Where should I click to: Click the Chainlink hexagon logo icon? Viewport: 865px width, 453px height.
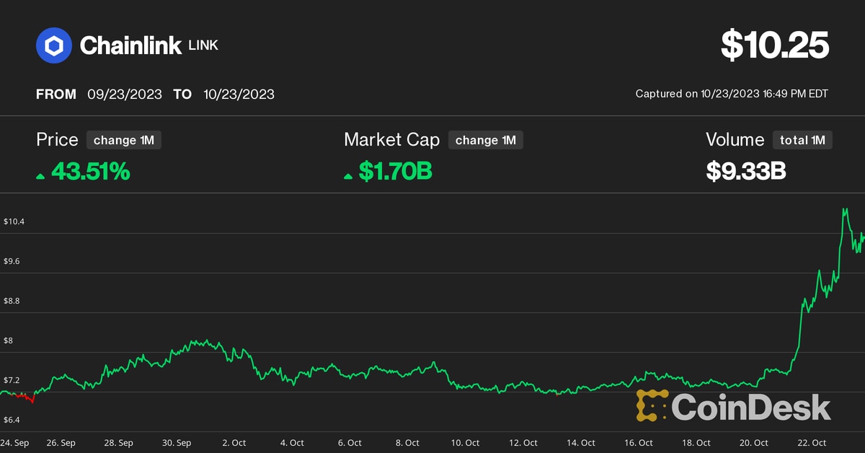tap(54, 45)
